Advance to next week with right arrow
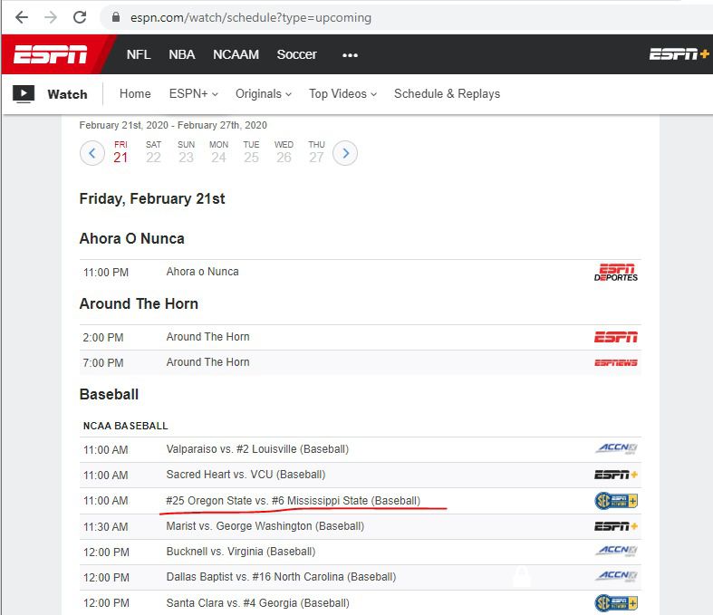 (x=345, y=153)
